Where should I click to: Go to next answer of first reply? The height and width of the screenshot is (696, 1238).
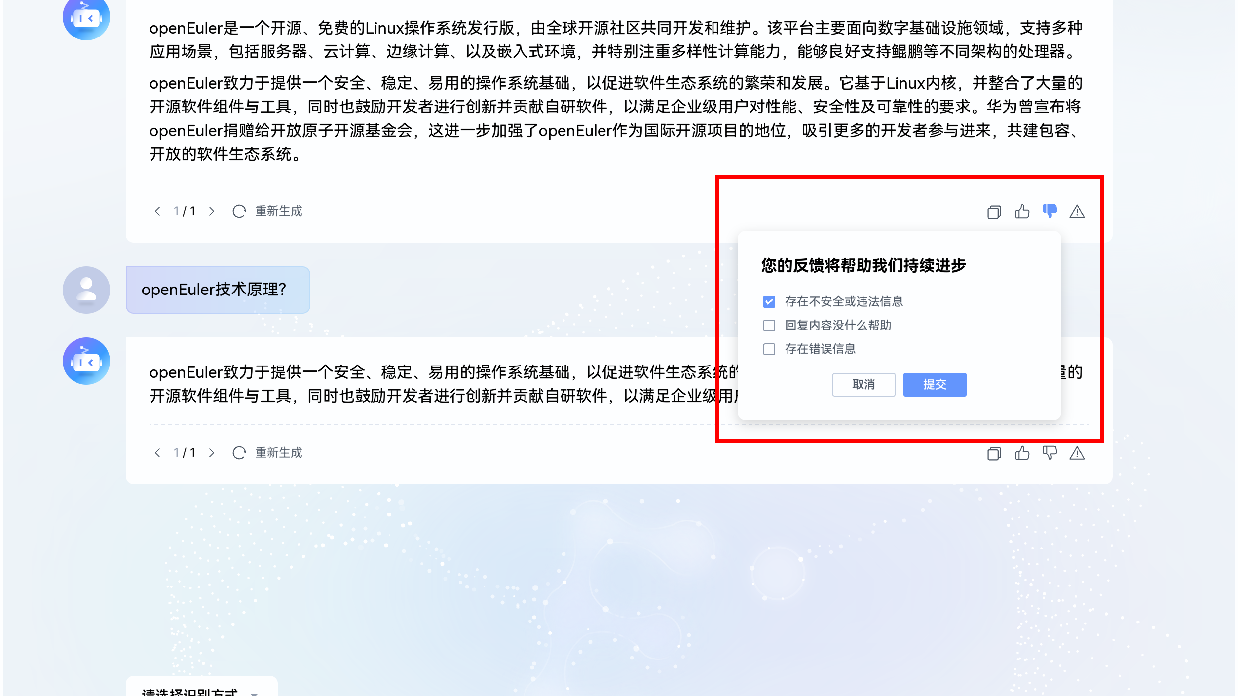pos(212,211)
